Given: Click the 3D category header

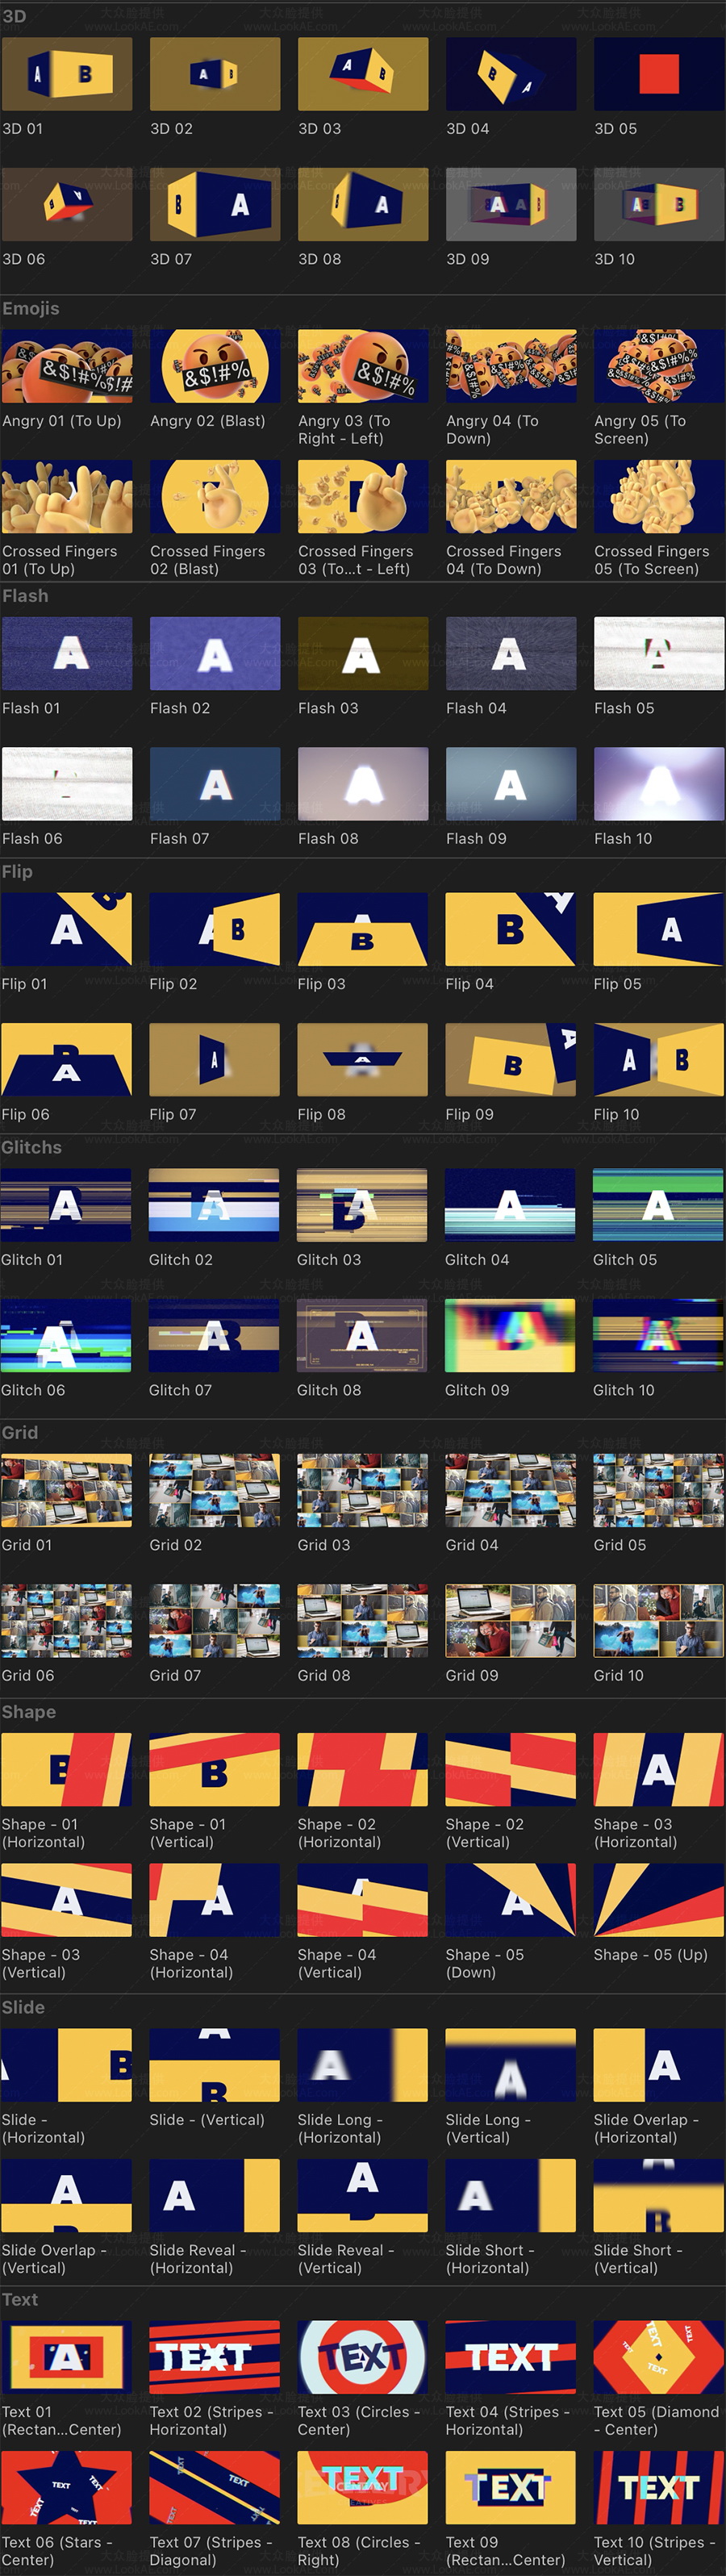Looking at the screenshot, I should point(14,16).
